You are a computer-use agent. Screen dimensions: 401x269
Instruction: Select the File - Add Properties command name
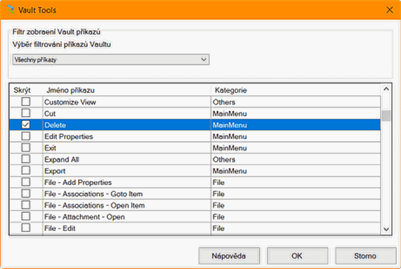(x=78, y=182)
